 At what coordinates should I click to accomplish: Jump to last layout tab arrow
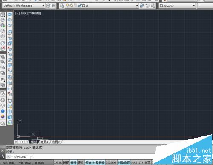(x=26, y=142)
